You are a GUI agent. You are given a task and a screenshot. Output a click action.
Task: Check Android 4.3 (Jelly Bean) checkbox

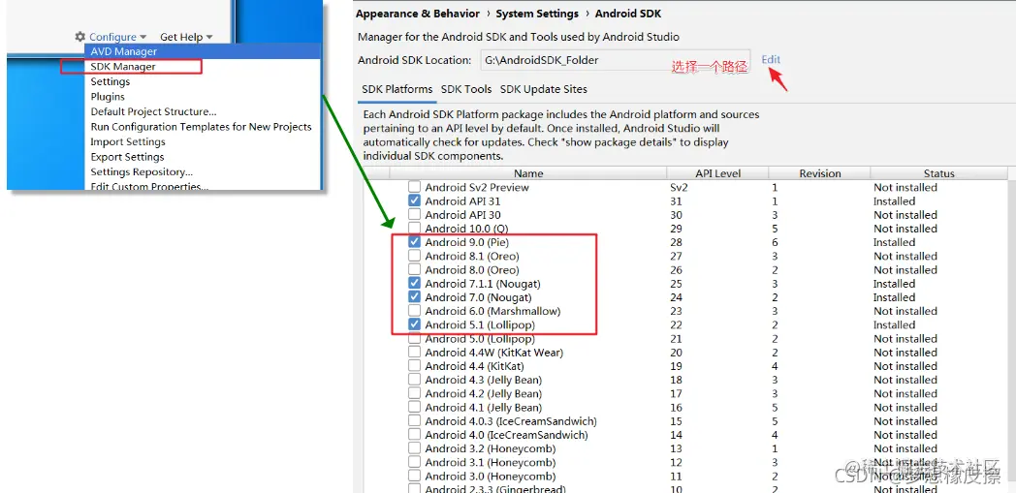[415, 380]
